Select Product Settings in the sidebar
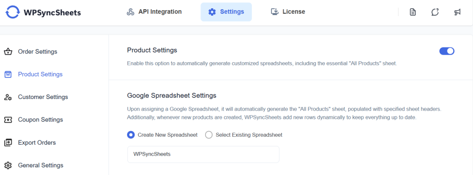The height and width of the screenshot is (175, 473). pos(41,74)
